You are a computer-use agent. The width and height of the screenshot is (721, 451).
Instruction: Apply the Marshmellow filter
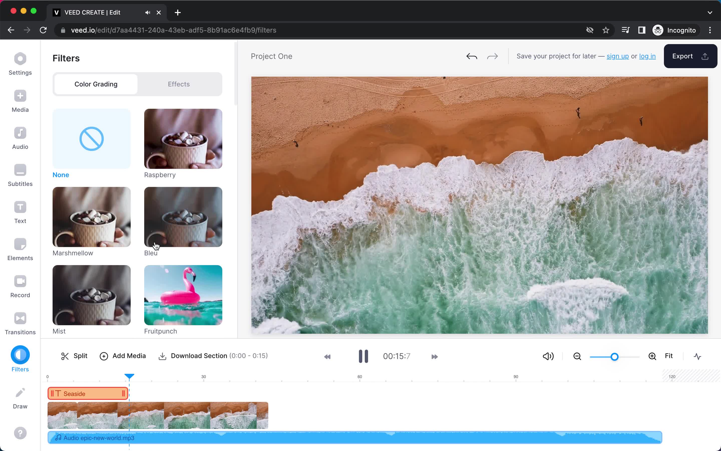(x=91, y=217)
